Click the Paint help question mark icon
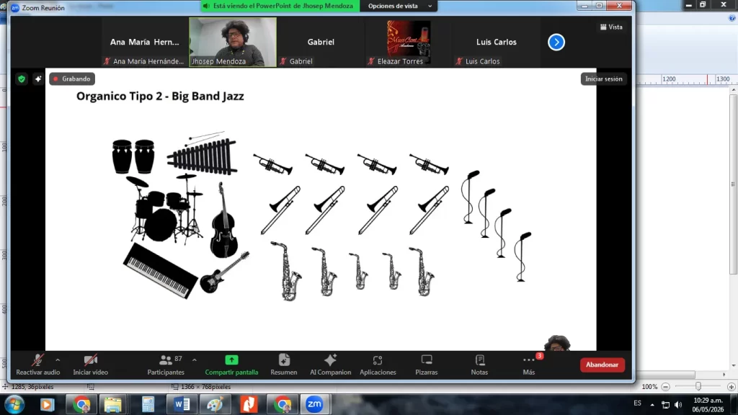Viewport: 738px width, 415px height. (x=732, y=18)
